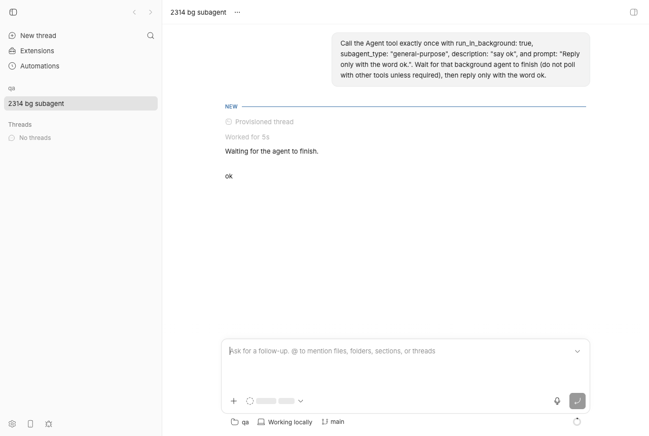Click the phone device icon

[x=30, y=424]
